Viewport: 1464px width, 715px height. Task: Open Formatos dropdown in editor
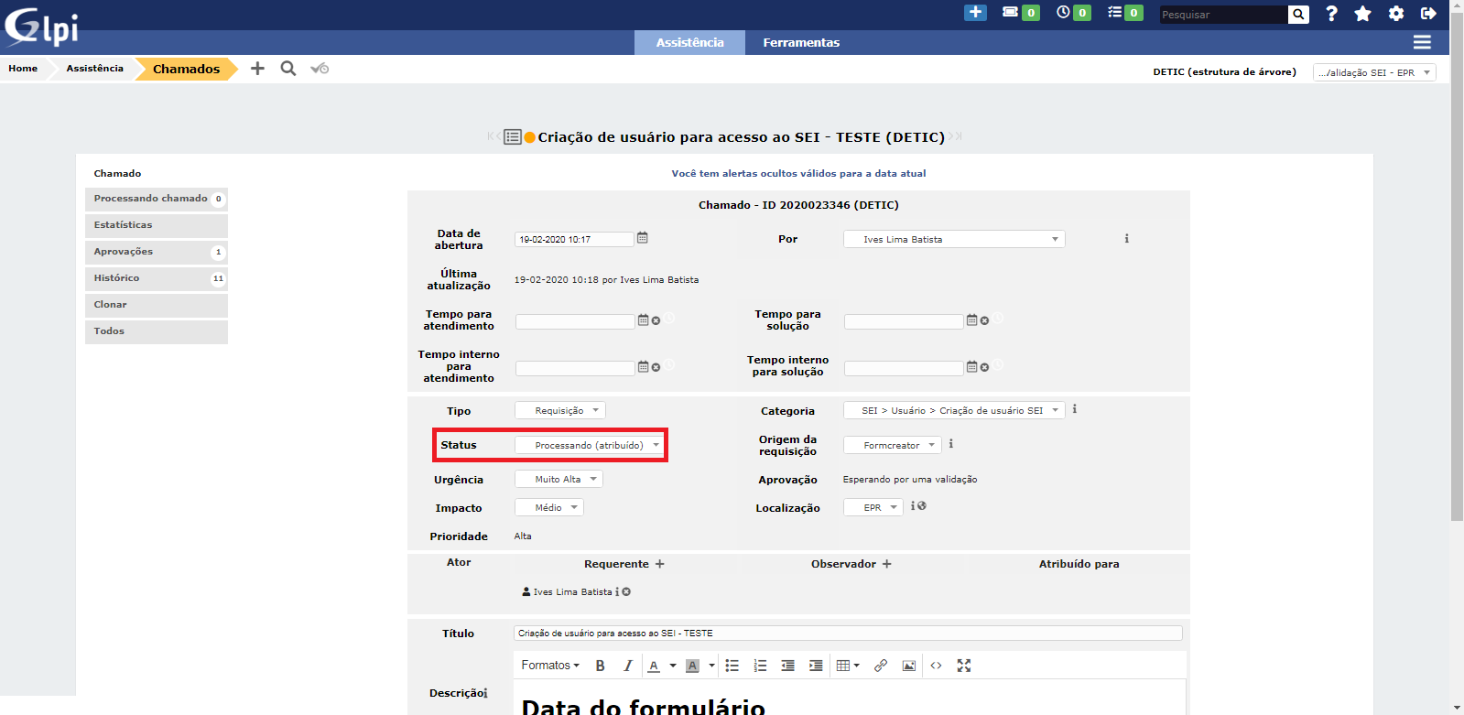coord(550,666)
